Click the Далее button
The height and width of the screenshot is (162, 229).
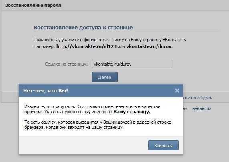tap(105, 77)
